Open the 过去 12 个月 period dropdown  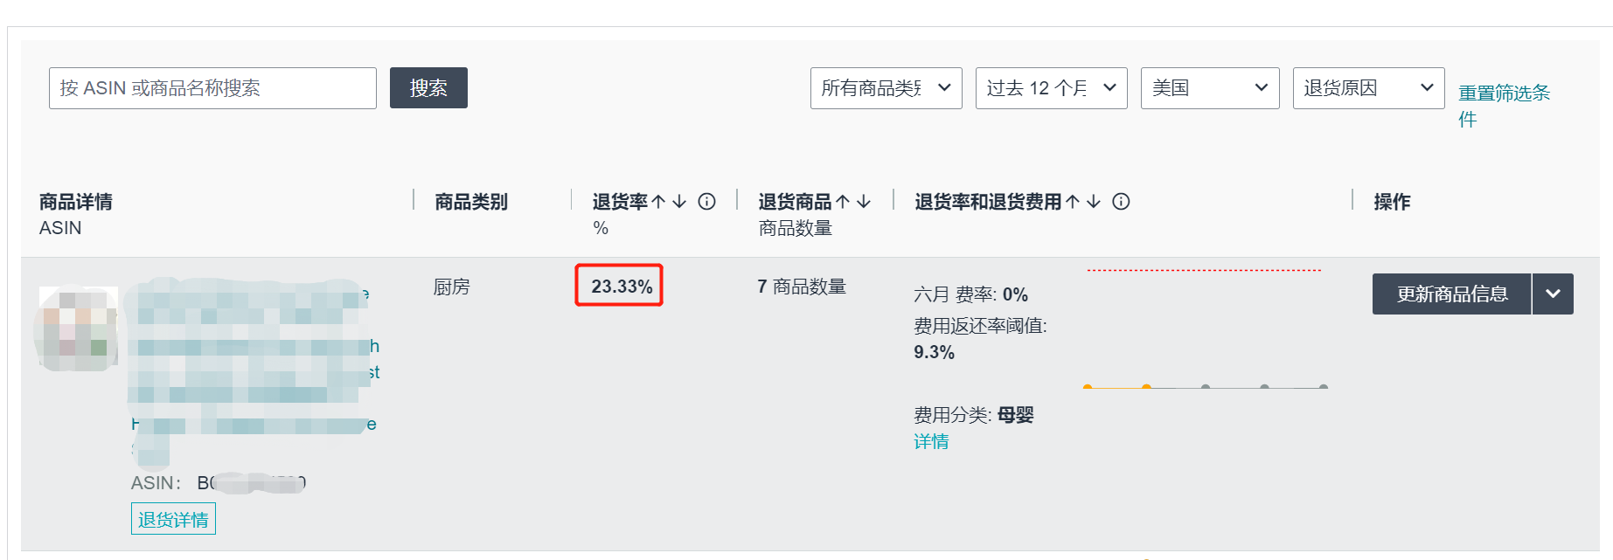click(x=1051, y=88)
